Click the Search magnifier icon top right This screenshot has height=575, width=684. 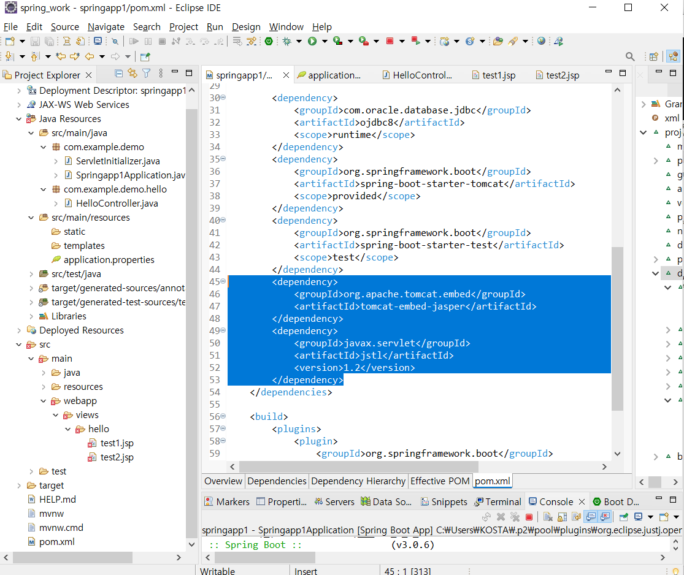point(630,56)
